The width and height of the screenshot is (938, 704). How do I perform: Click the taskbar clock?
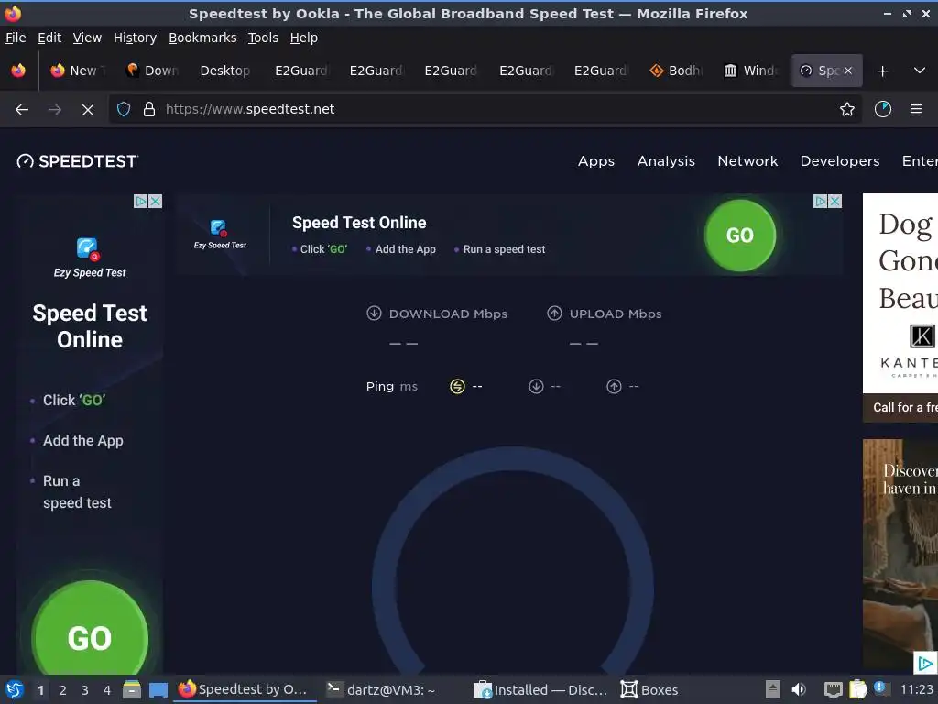click(917, 689)
